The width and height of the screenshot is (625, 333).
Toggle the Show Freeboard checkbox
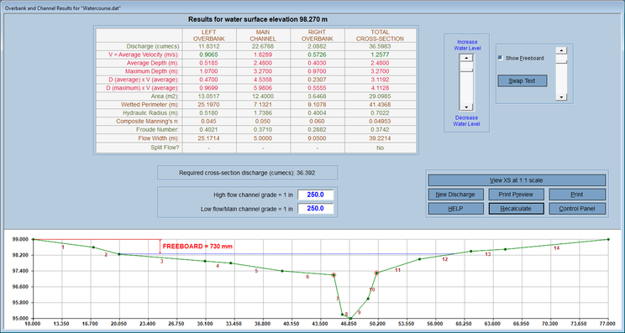pyautogui.click(x=500, y=58)
